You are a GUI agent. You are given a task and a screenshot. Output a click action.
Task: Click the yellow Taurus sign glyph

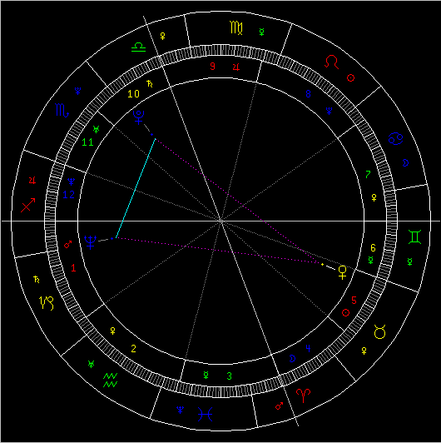(379, 331)
